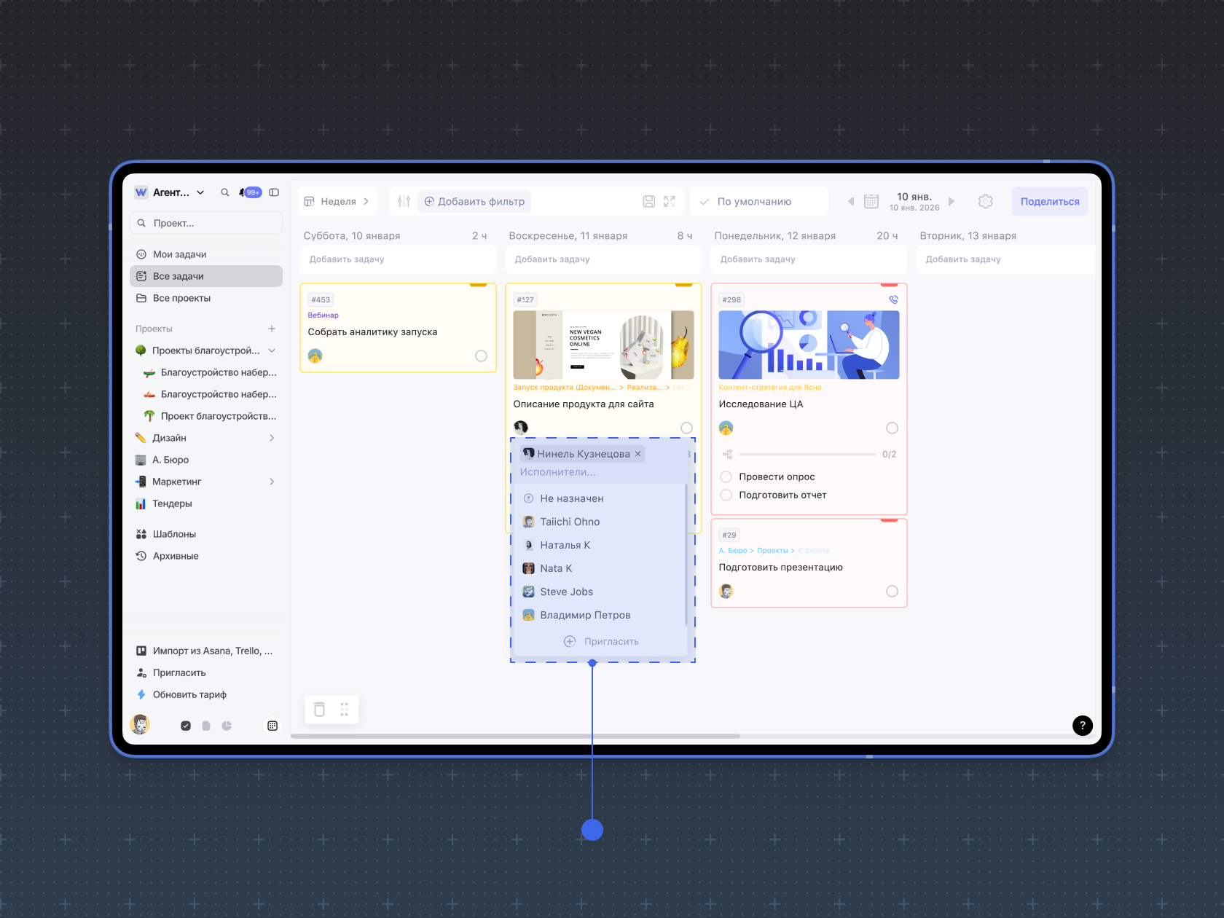This screenshot has height=918, width=1224.
Task: Open the help question mark button
Action: (x=1082, y=725)
